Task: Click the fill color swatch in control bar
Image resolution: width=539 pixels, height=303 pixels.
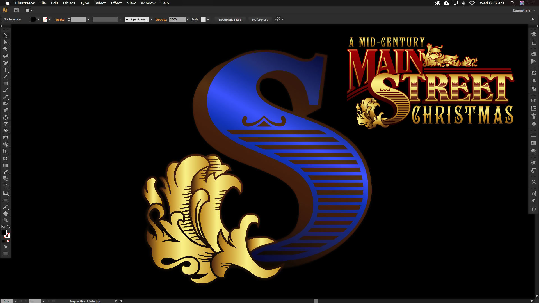Action: (33, 20)
